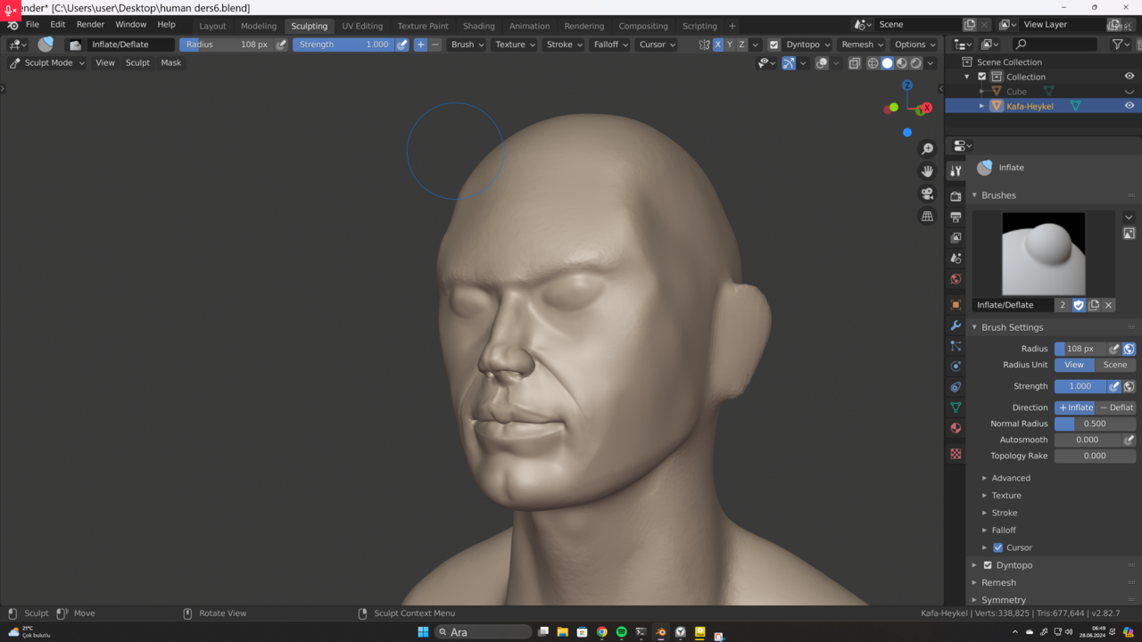
Task: Toggle X axis symmetry button
Action: [x=718, y=45]
